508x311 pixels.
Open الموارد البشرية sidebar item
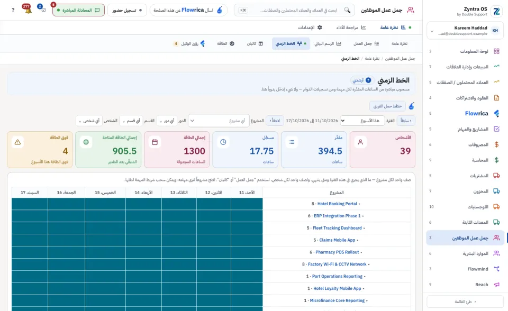(465, 253)
